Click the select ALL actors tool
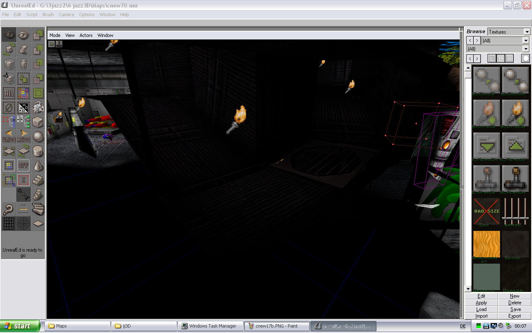532x333 pixels. (9, 93)
